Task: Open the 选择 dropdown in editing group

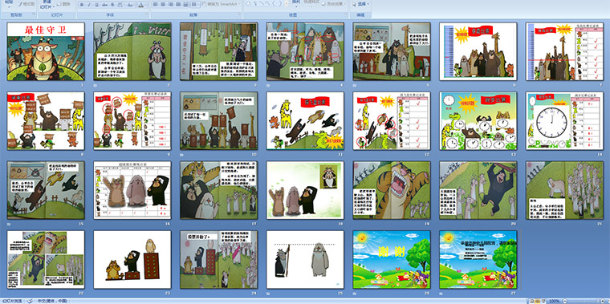Action: (361, 4)
